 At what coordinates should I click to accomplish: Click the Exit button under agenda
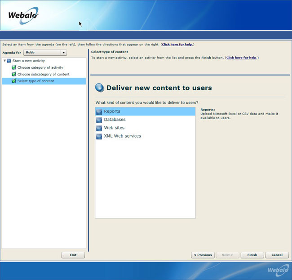[73, 255]
